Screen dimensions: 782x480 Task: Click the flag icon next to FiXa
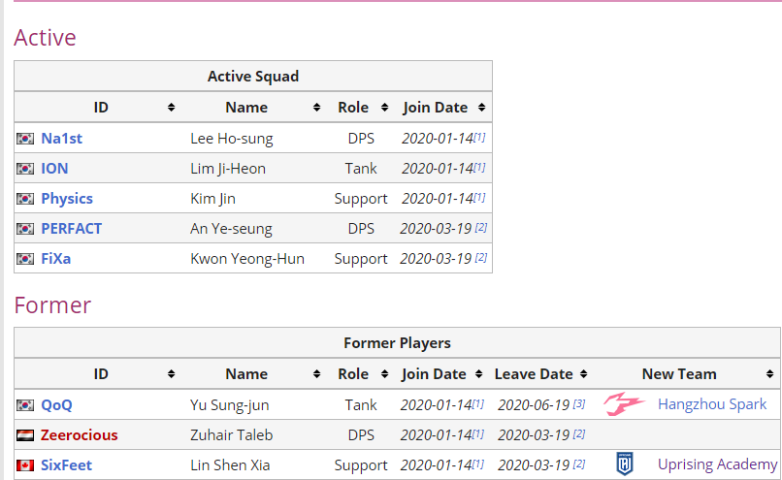(x=25, y=259)
